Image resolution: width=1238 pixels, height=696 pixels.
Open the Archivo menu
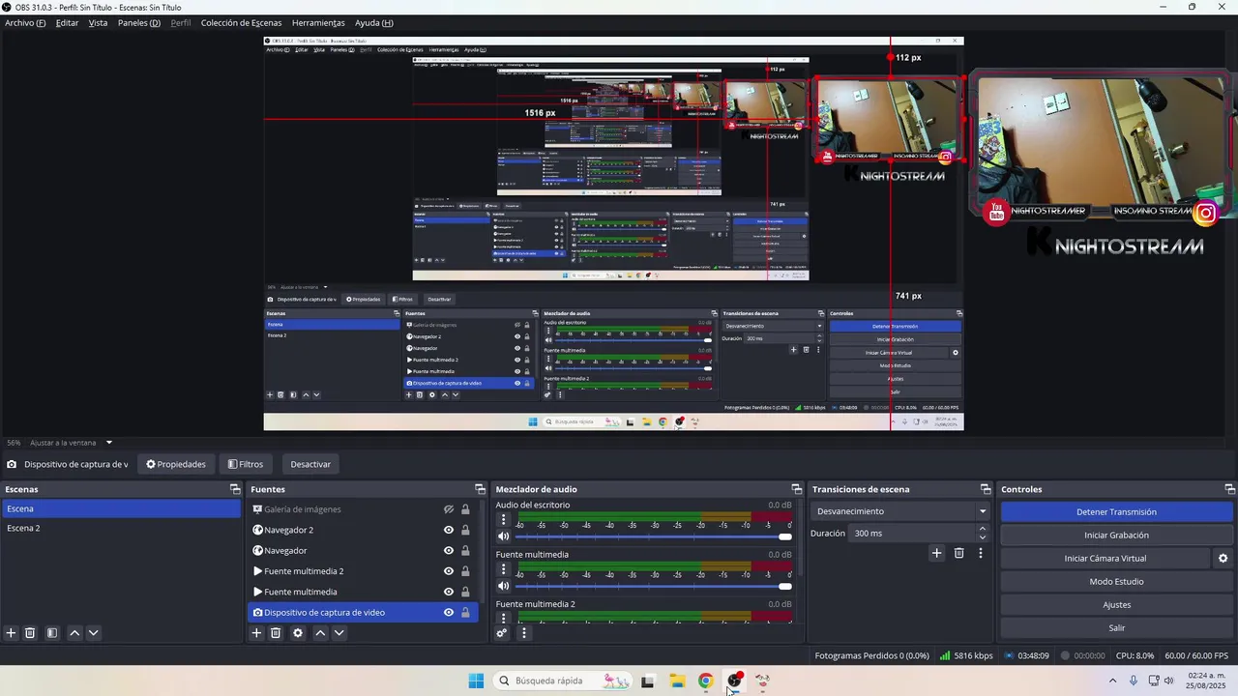(25, 22)
